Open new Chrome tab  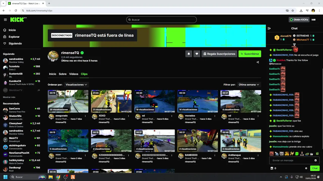[49, 3]
